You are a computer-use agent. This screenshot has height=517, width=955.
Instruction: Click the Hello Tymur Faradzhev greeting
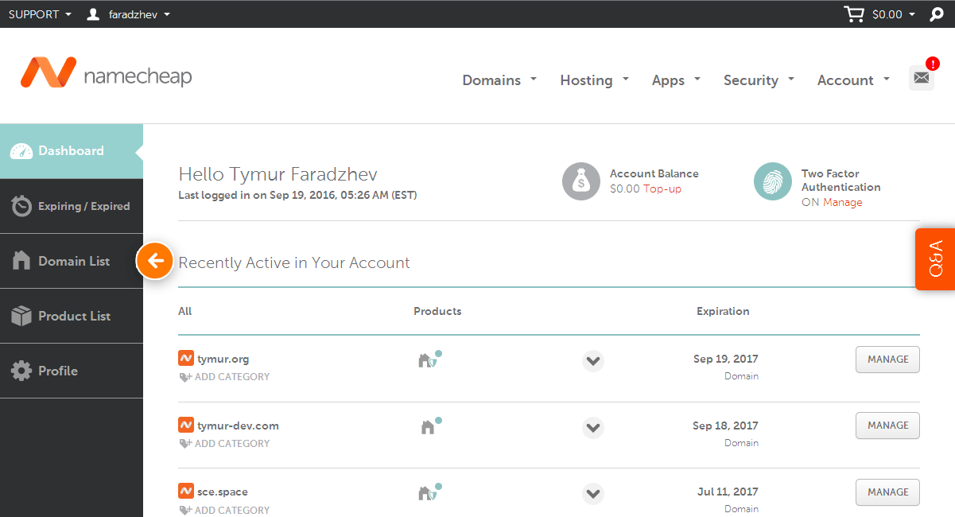[x=278, y=174]
